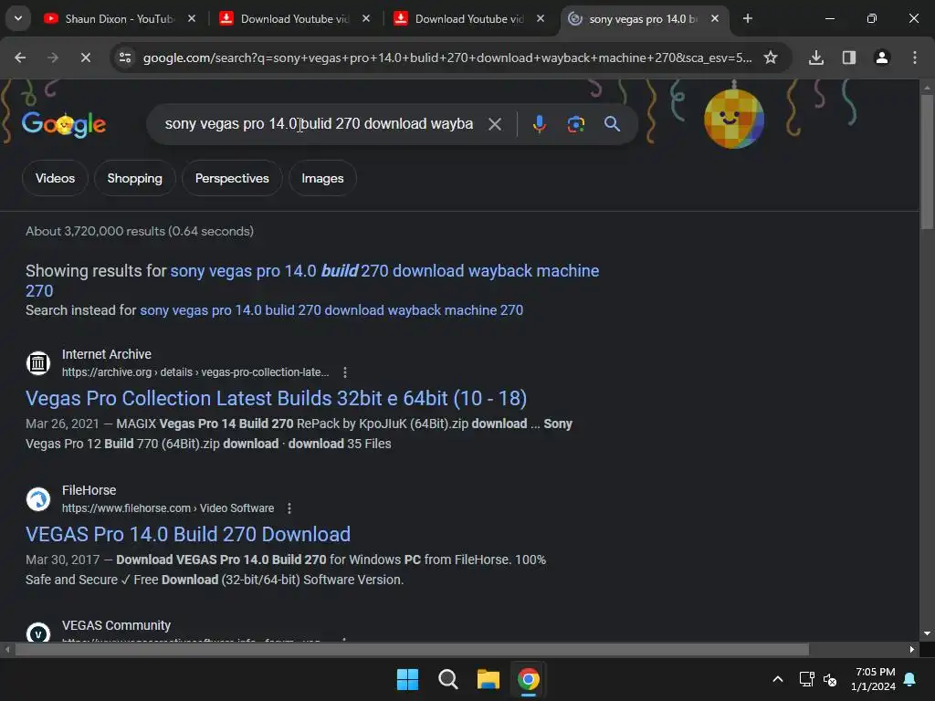Open Vegas Pro Collection Latest Builds result
The height and width of the screenshot is (701, 935).
point(276,398)
